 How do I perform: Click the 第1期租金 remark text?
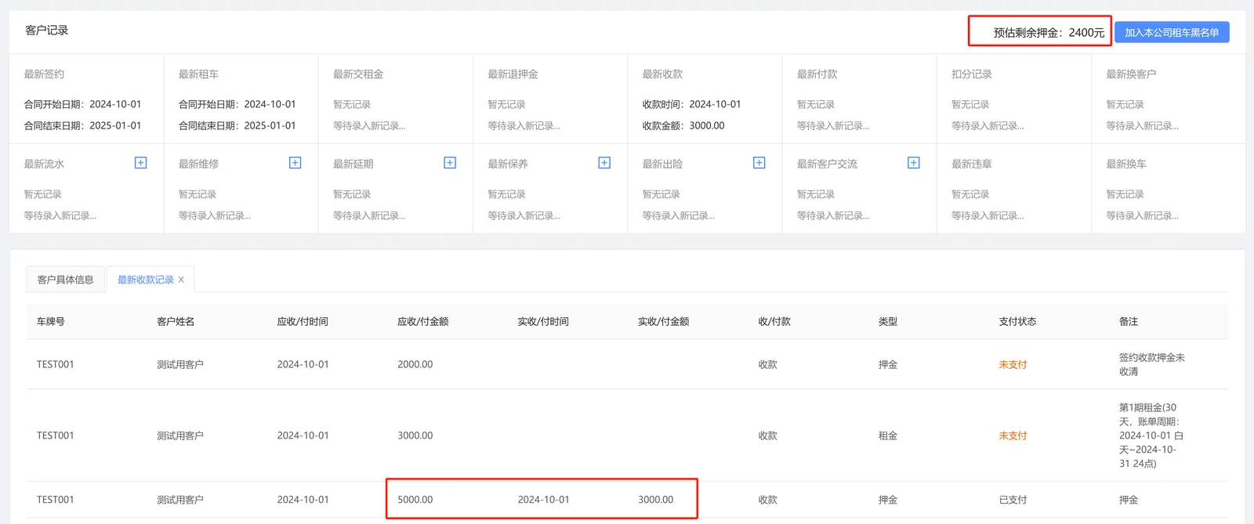[1151, 435]
